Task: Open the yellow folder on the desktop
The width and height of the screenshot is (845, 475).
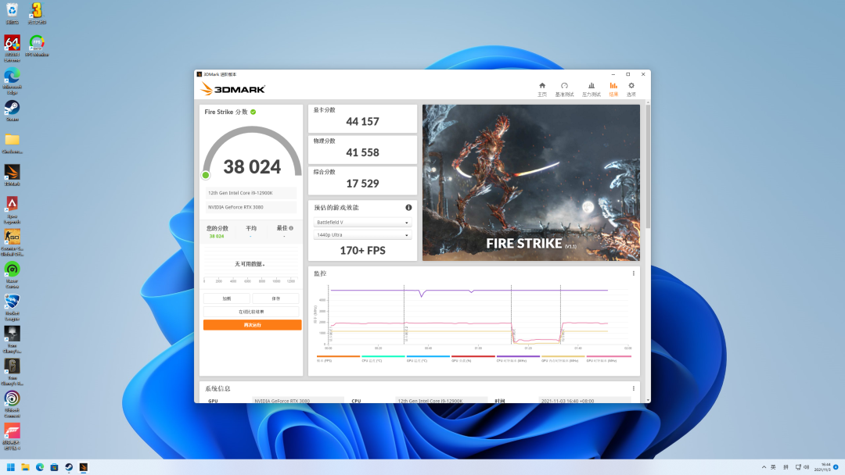Action: coord(12,143)
